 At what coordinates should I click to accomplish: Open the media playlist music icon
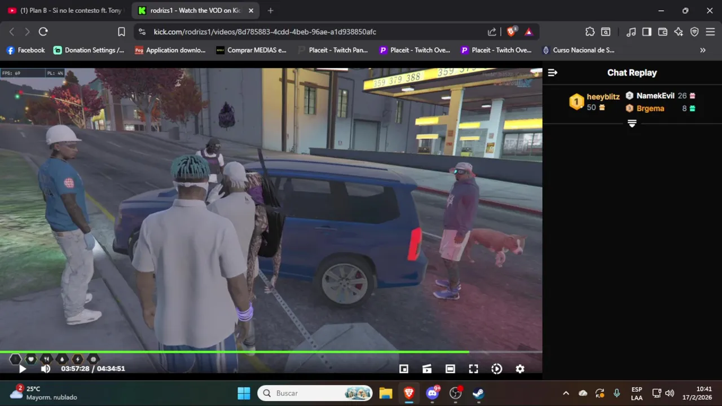pos(631,32)
